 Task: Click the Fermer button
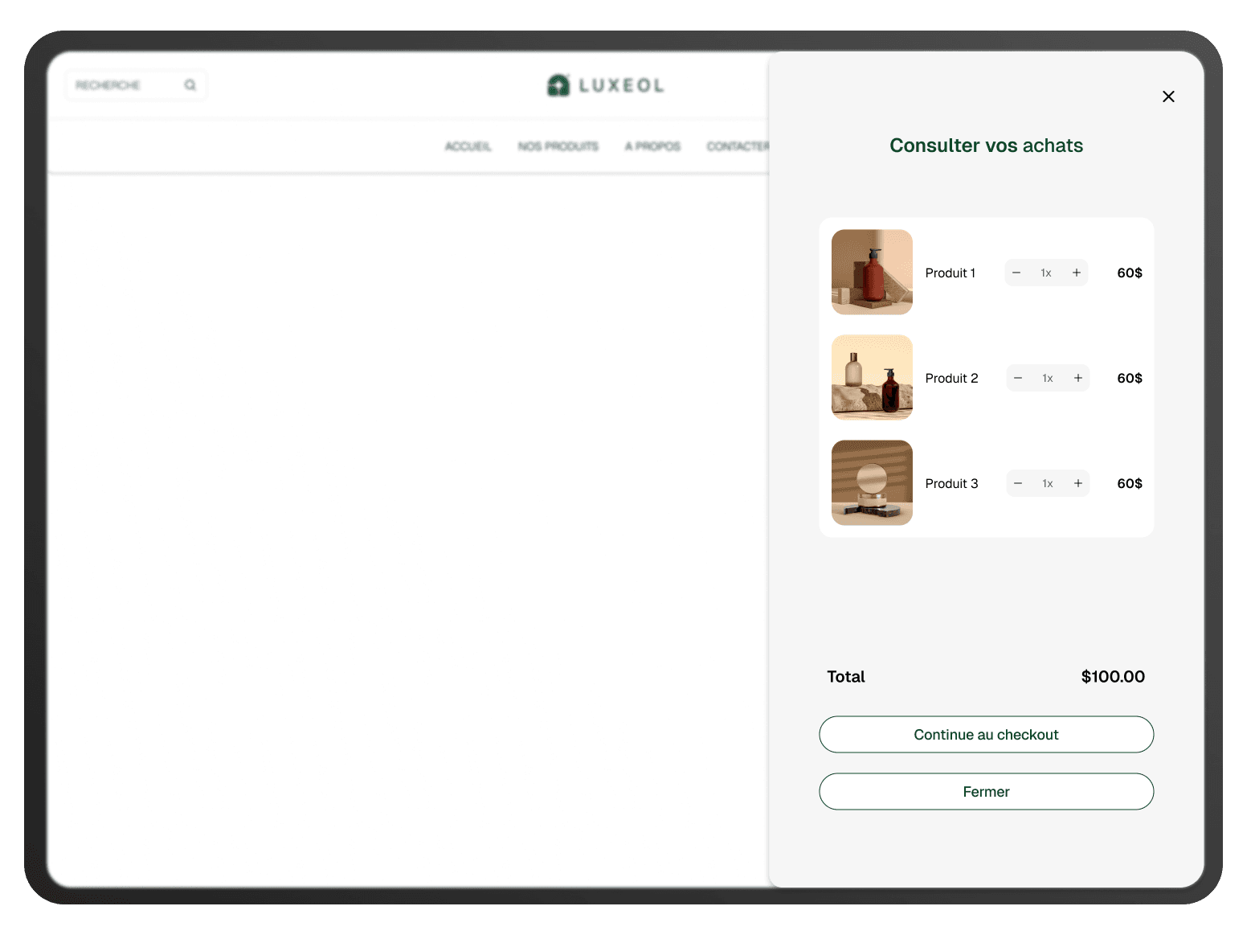pyautogui.click(x=986, y=791)
